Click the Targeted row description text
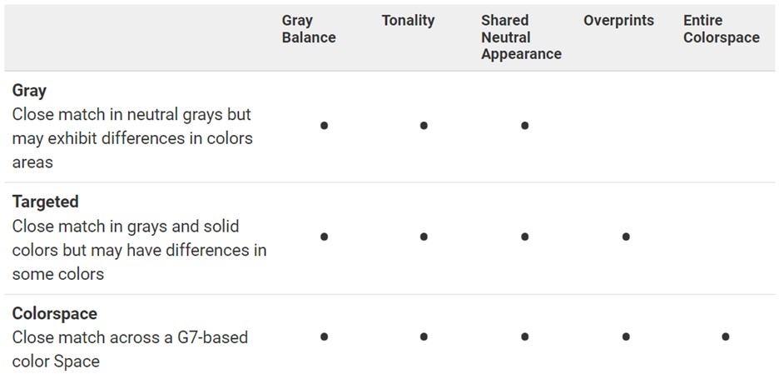The image size is (779, 379). pos(138,250)
